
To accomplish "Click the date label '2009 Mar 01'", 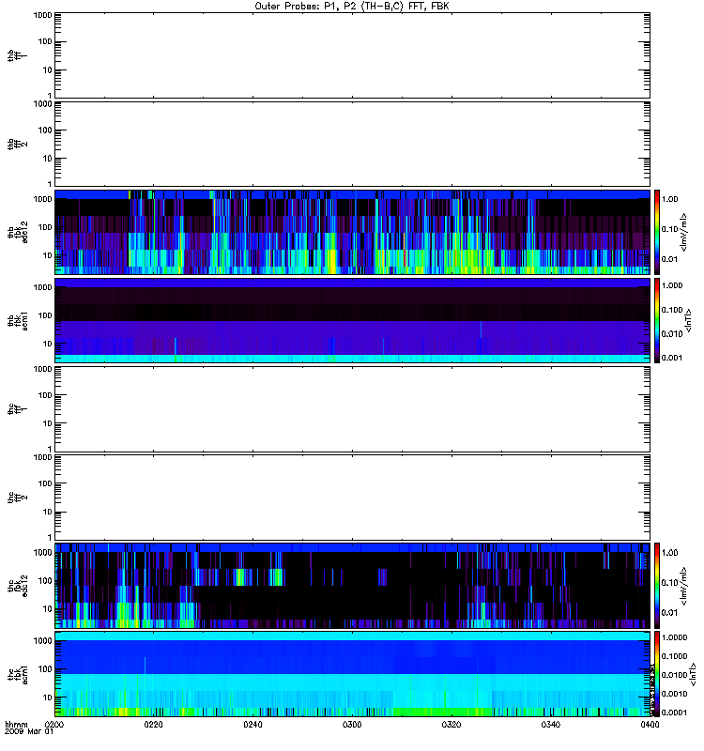I will click(29, 732).
